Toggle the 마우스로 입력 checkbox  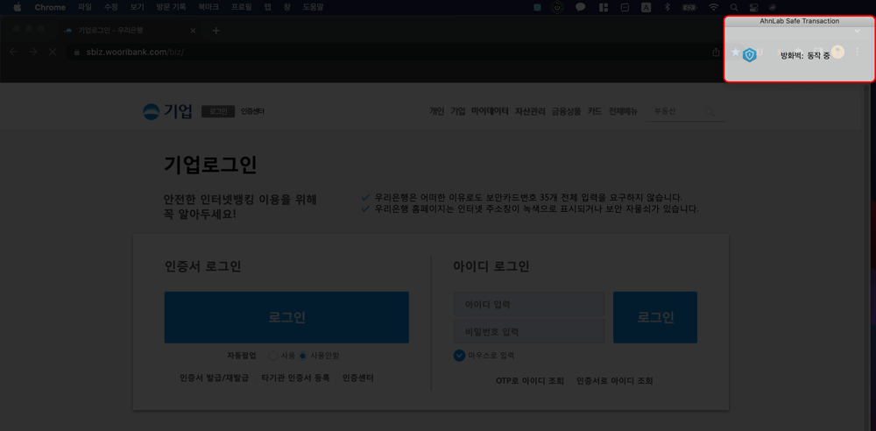click(x=459, y=356)
